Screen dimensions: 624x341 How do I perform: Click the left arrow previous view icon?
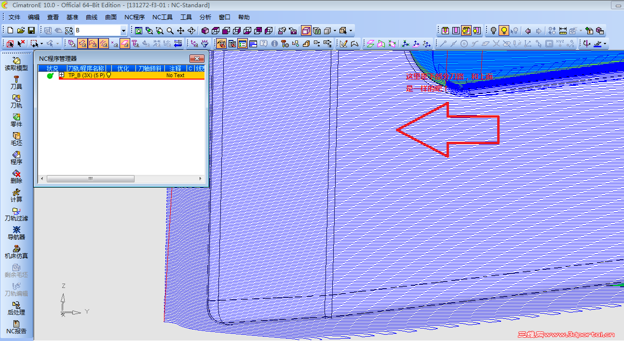(x=528, y=30)
